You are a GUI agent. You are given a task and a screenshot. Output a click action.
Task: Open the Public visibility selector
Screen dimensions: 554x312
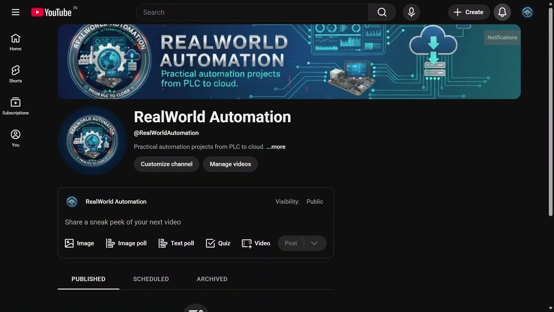(315, 201)
